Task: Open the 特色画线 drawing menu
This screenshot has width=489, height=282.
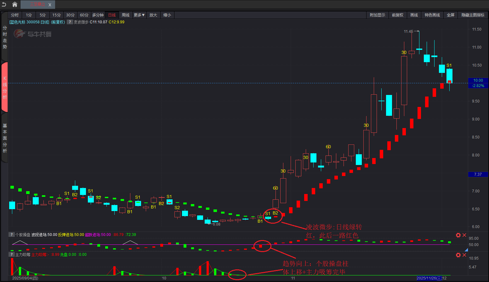Action: (432, 15)
